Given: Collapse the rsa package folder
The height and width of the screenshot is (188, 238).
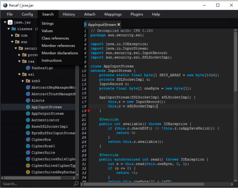Looking at the screenshot, I should [19, 61].
